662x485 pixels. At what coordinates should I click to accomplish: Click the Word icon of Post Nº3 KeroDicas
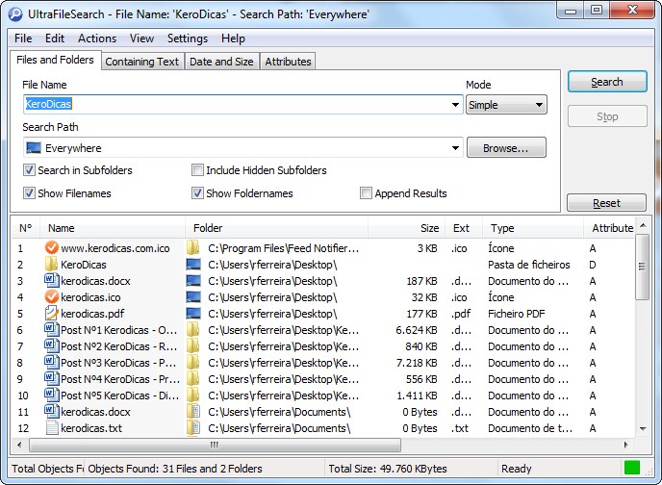[x=52, y=362]
